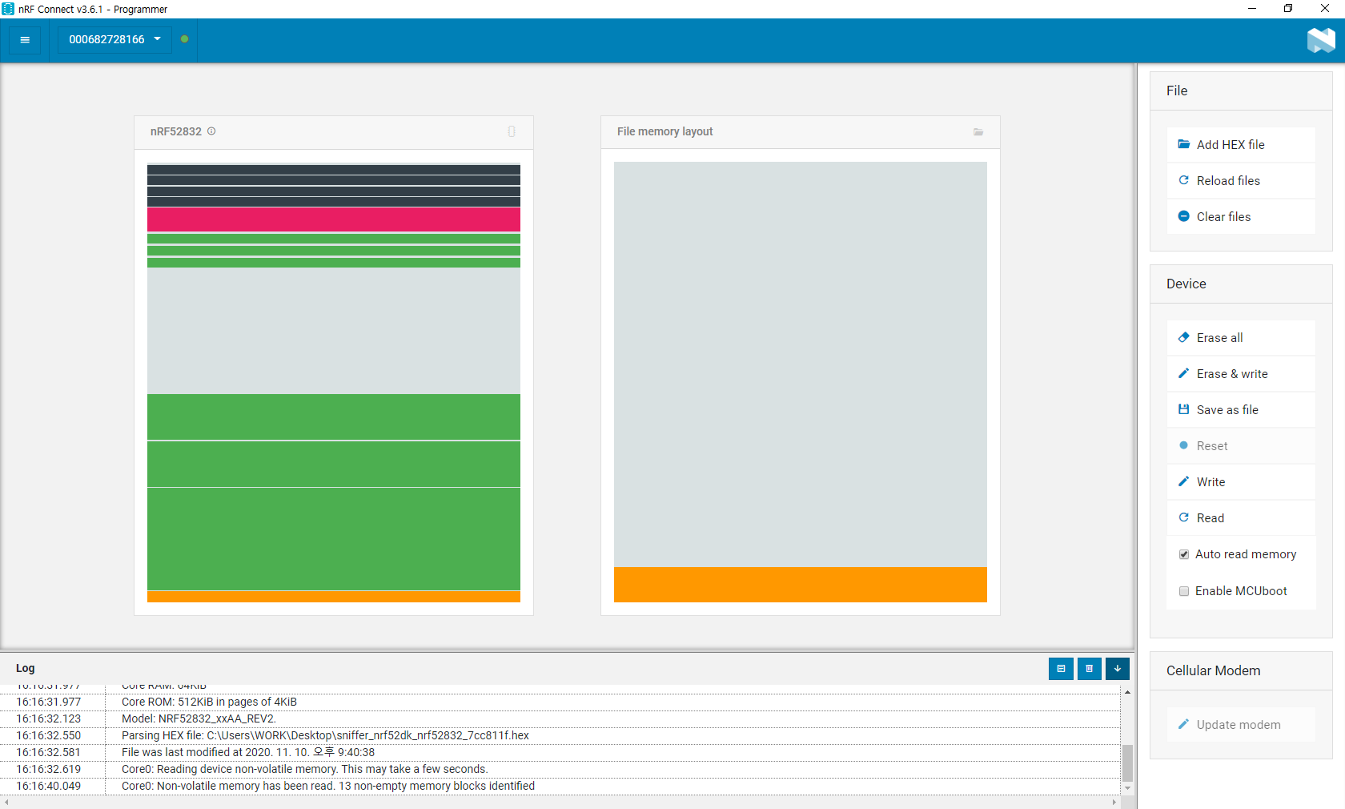Screen dimensions: 1345x809
Task: Click Erase & write
Action: [1241, 374]
